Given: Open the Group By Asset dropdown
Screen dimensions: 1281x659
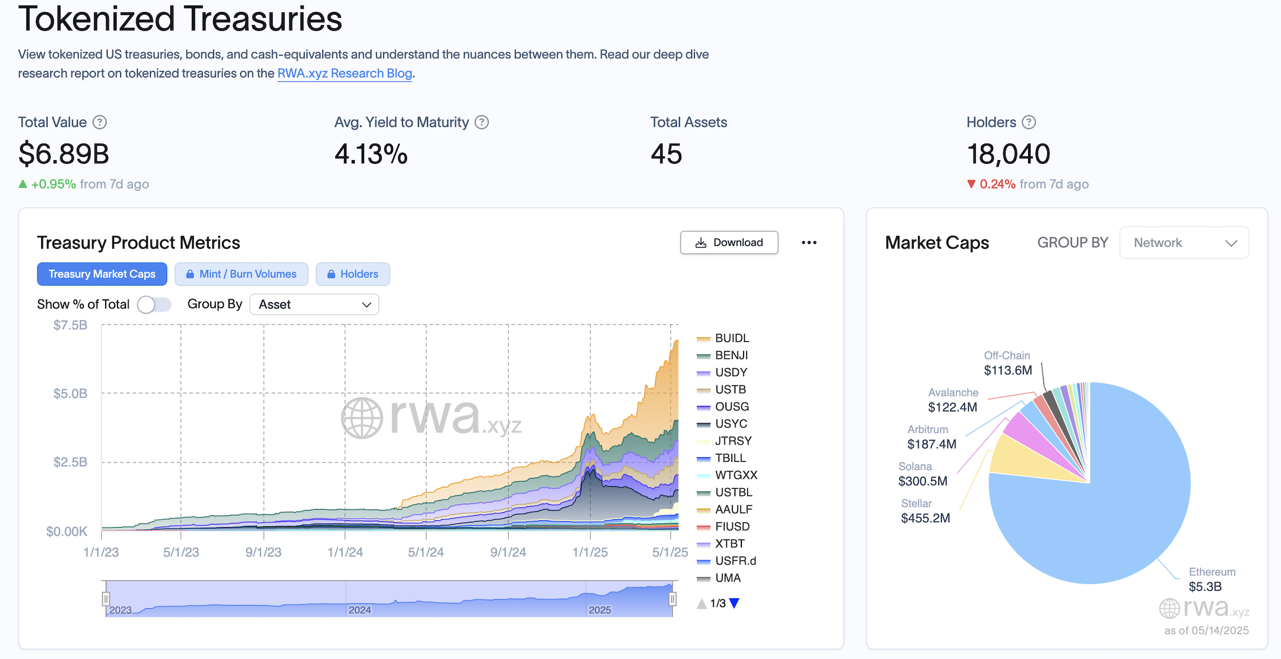Looking at the screenshot, I should pyautogui.click(x=314, y=304).
